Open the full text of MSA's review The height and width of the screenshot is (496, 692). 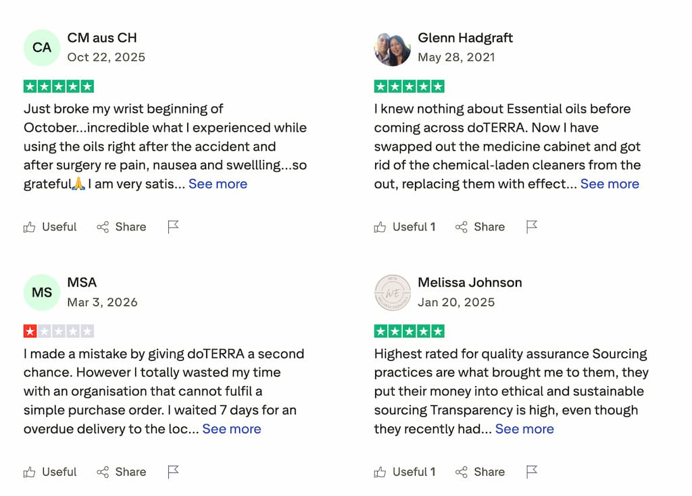click(232, 428)
